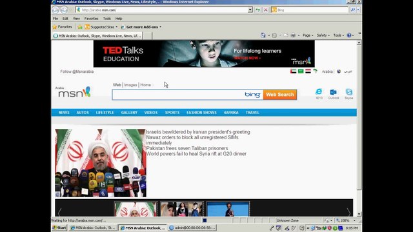
Task: Click the globe language icon
Action: (x=339, y=72)
